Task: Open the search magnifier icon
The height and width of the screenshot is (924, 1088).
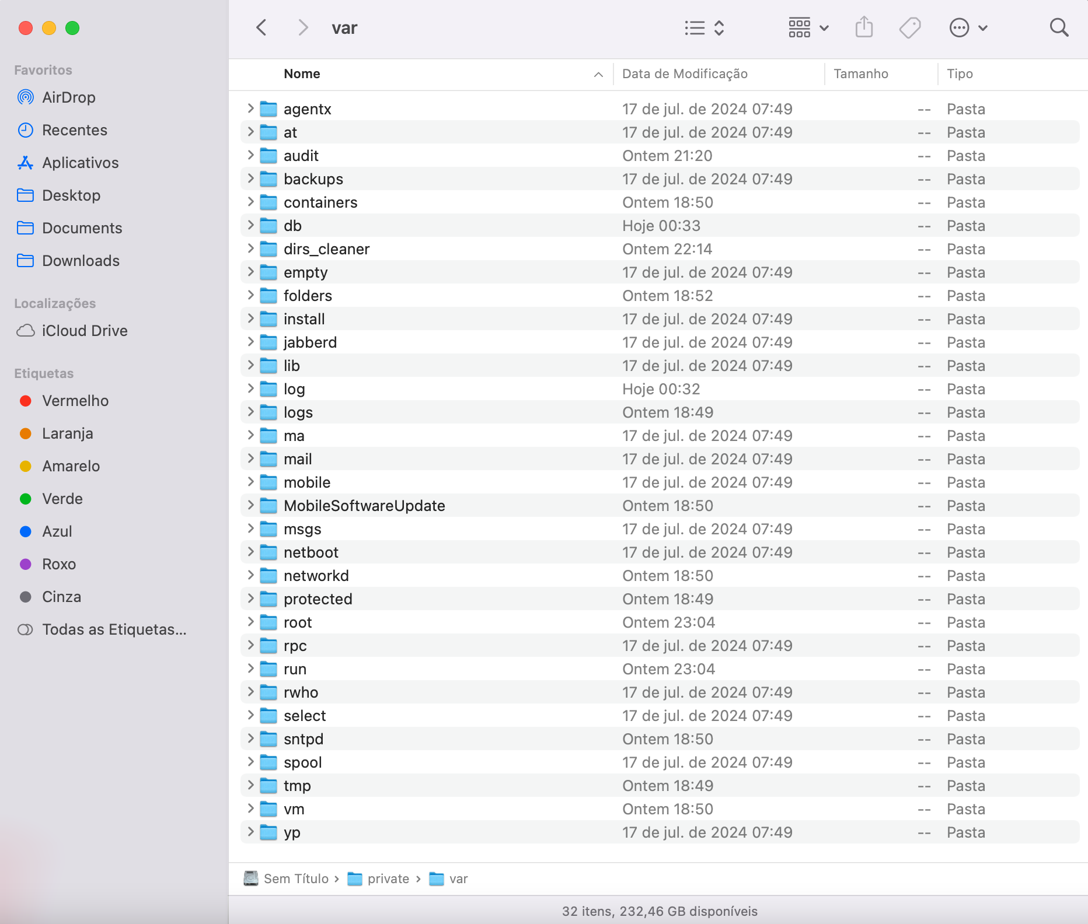Action: [1059, 27]
